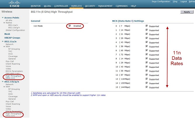Screen dimensions: 195x118
Task: Open Video under 802.11a/n
Action: (x=8, y=69)
